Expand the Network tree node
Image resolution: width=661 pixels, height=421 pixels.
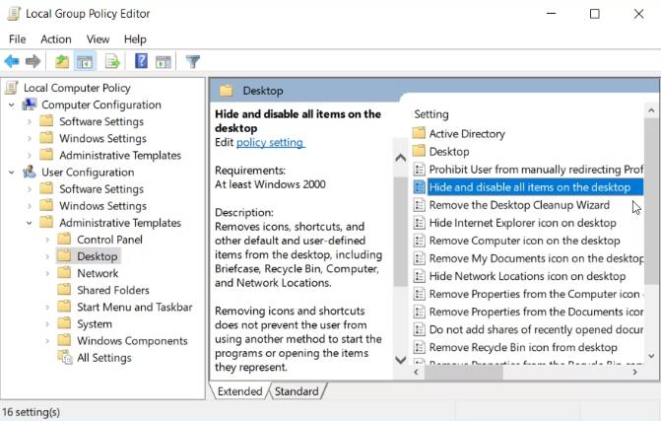(x=47, y=273)
